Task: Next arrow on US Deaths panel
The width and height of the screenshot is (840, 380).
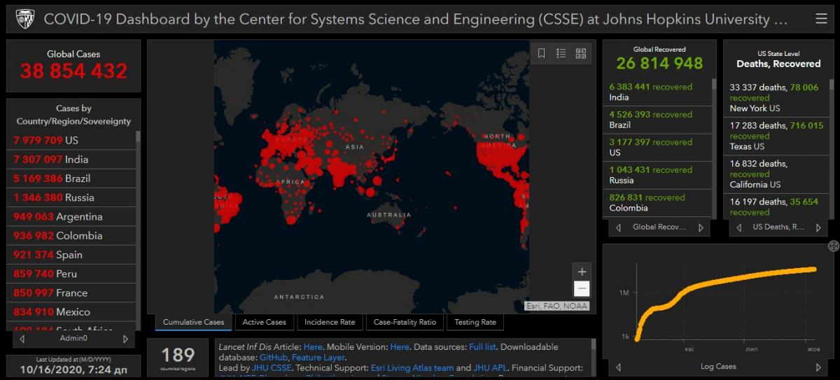Action: 819,227
